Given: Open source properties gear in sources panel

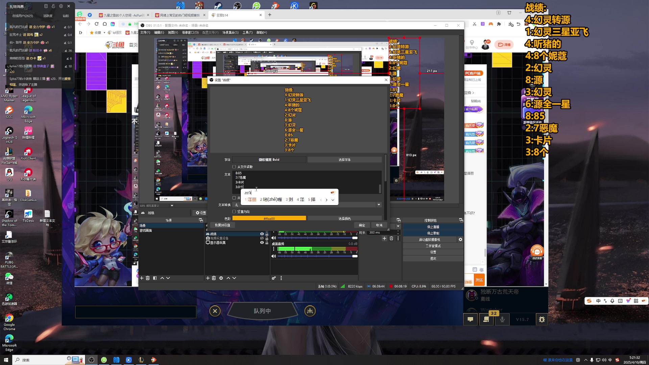Looking at the screenshot, I should [221, 278].
